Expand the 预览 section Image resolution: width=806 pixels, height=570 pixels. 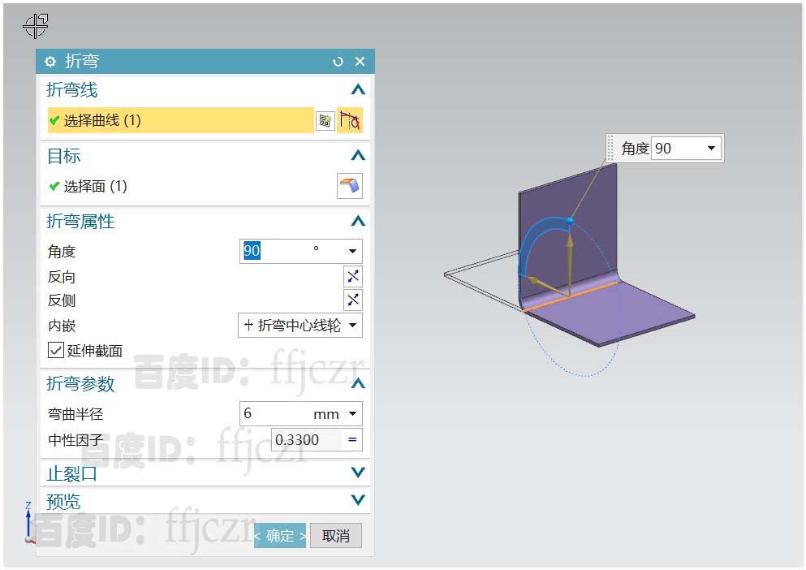(x=358, y=499)
